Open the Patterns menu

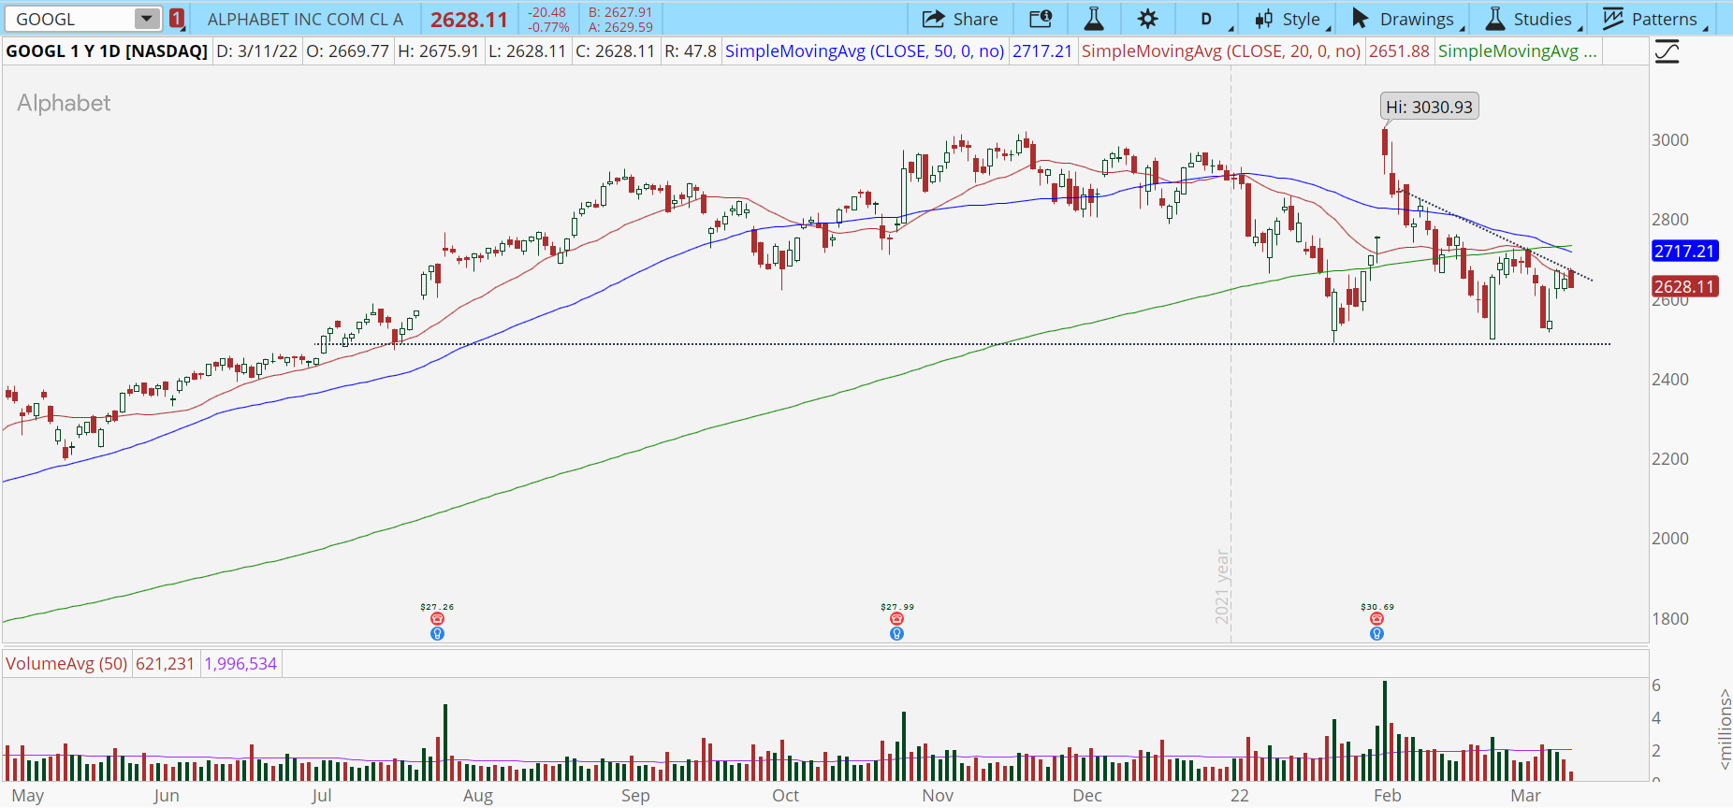point(1653,19)
